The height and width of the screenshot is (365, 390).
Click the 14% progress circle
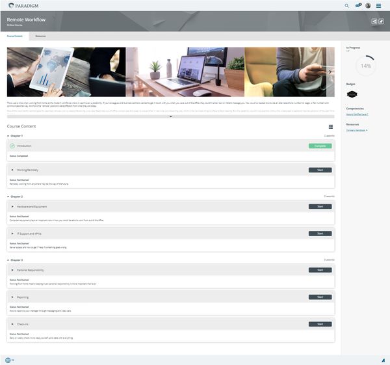[366, 66]
